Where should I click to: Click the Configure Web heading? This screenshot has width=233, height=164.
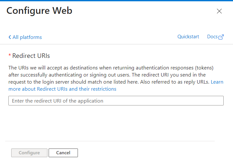[39, 11]
